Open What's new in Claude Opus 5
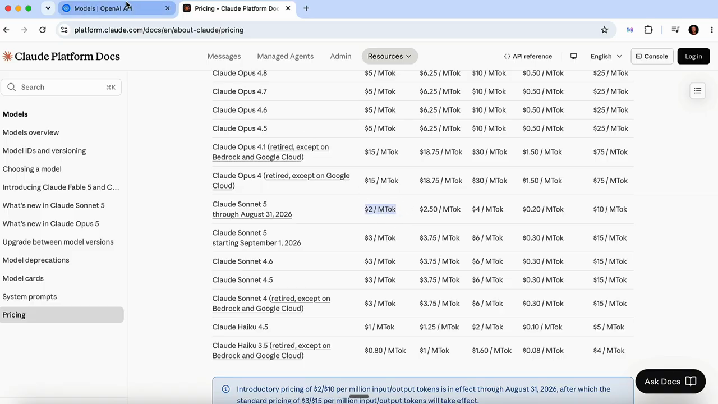Screen dimensions: 718x404 pos(50,223)
